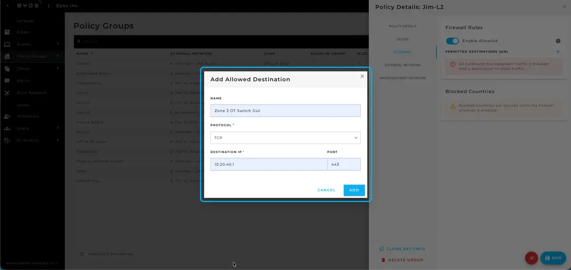Click the Alerts icon in the sidebar
Viewport: 571px width, 270px height.
pyautogui.click(x=7, y=81)
